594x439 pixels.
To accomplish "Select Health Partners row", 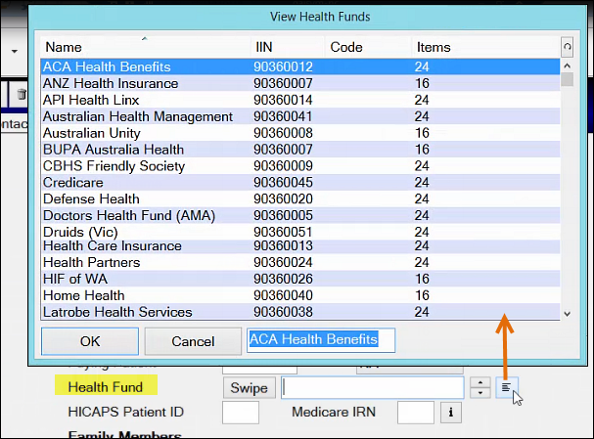I will [300, 262].
